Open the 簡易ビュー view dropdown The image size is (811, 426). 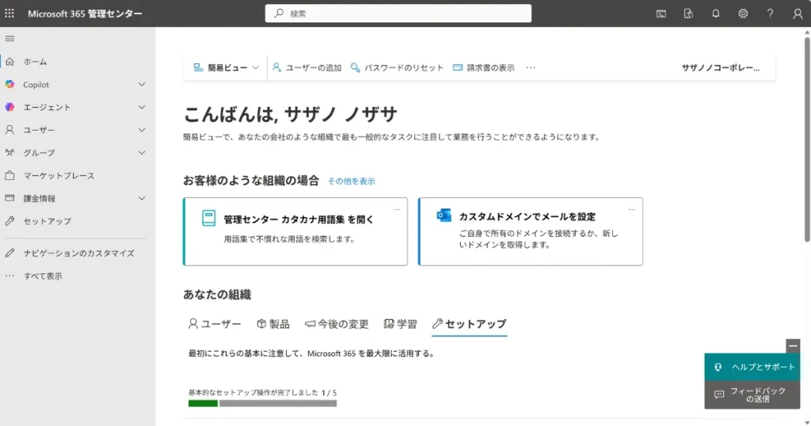227,68
